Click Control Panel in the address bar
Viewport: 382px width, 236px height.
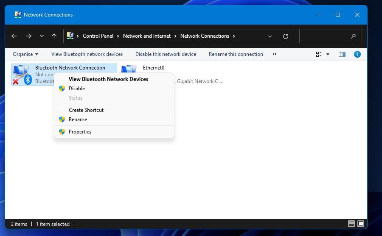(x=98, y=36)
